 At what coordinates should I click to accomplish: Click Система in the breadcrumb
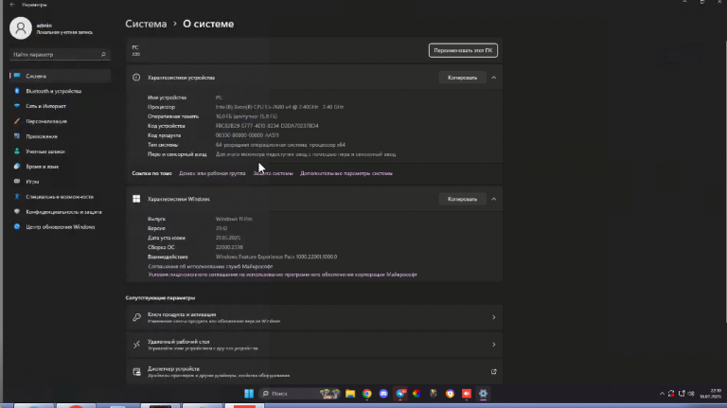tap(146, 24)
